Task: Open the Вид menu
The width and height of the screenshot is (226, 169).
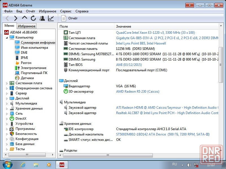Action: [19, 11]
